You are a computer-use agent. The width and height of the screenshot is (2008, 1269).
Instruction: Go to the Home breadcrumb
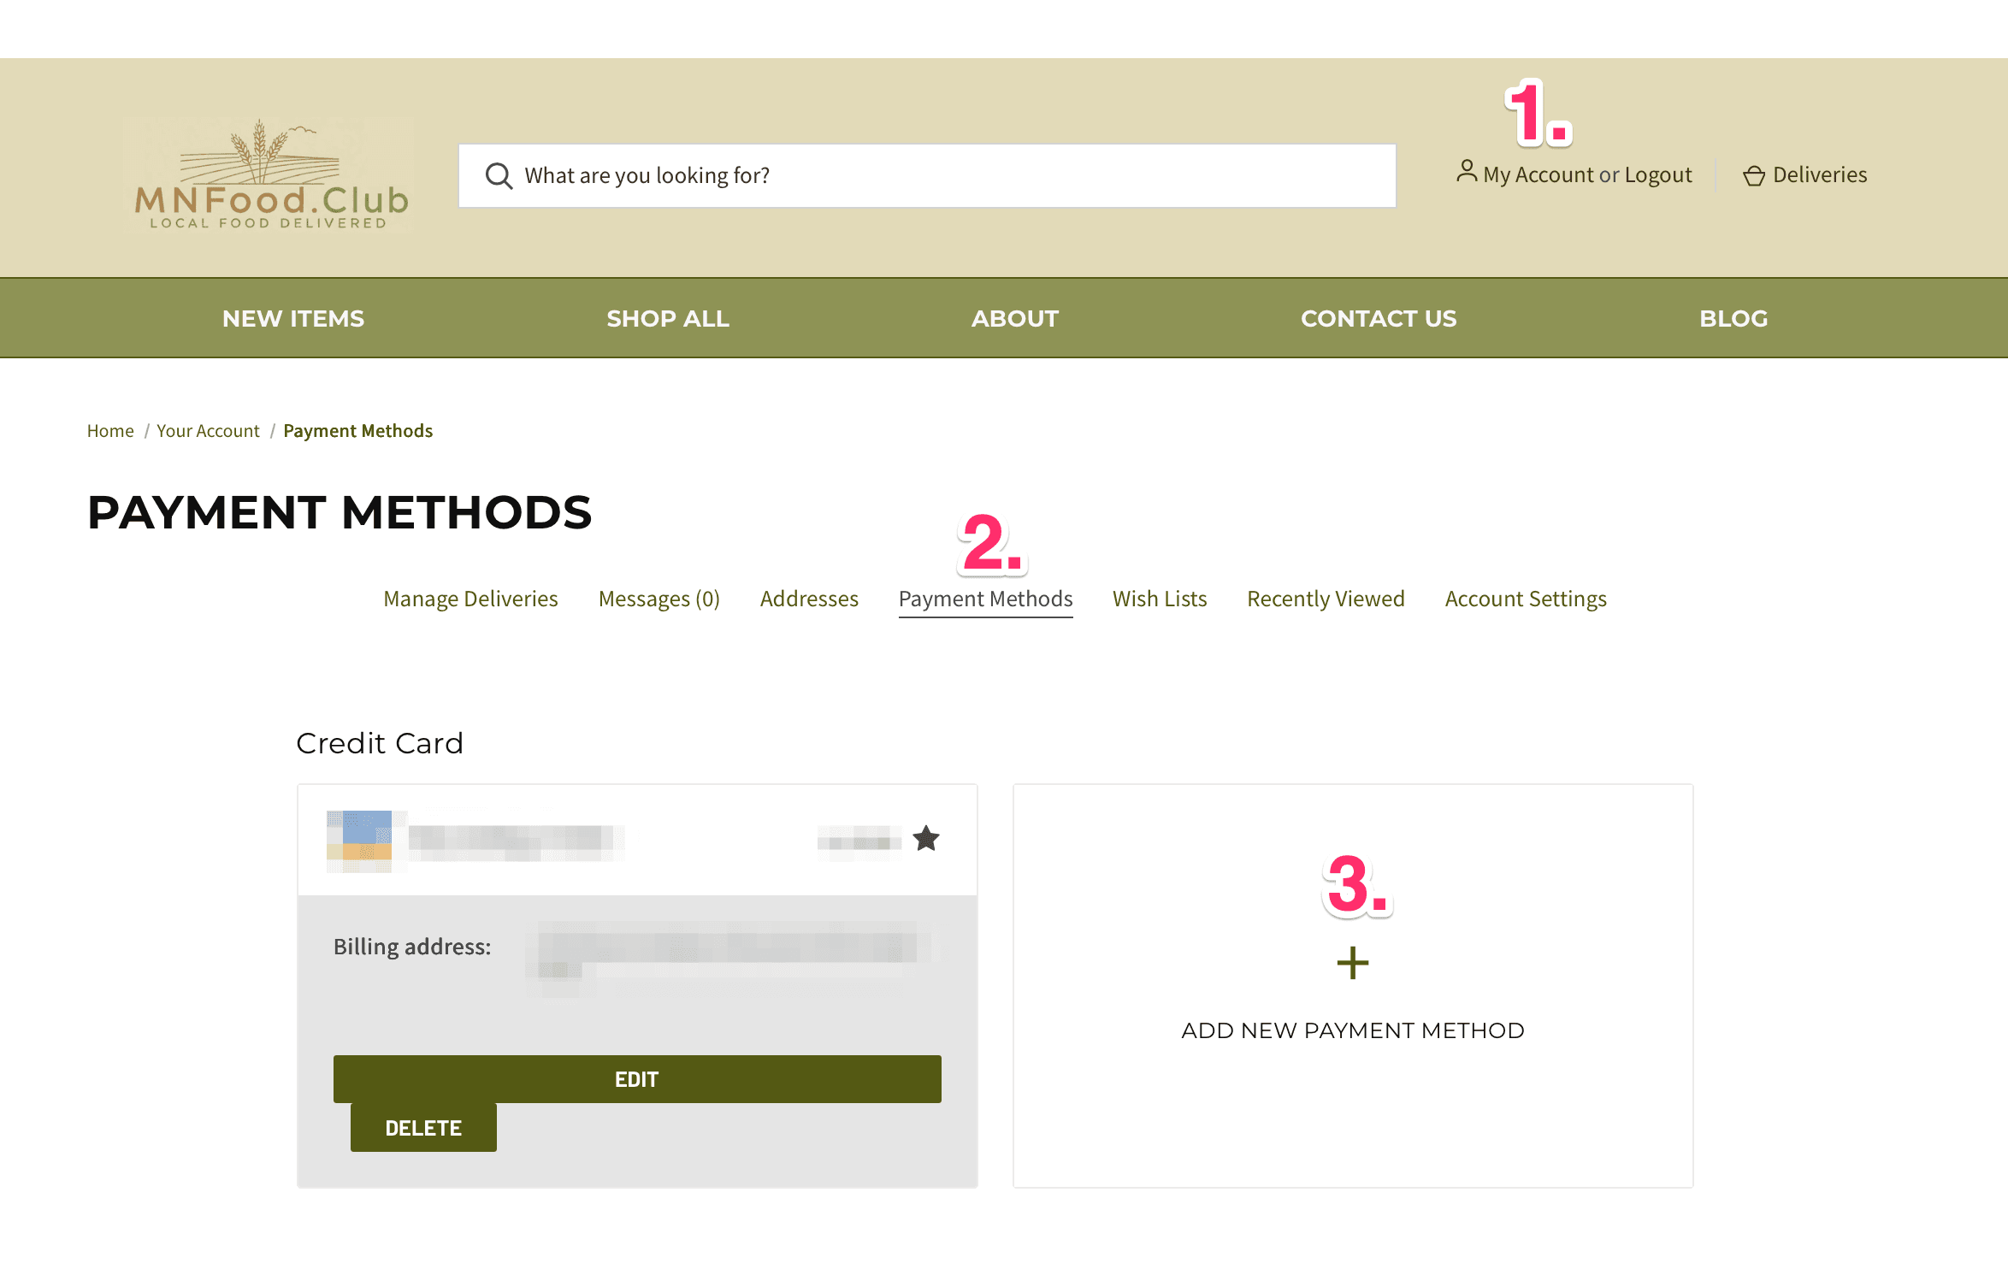(x=110, y=430)
